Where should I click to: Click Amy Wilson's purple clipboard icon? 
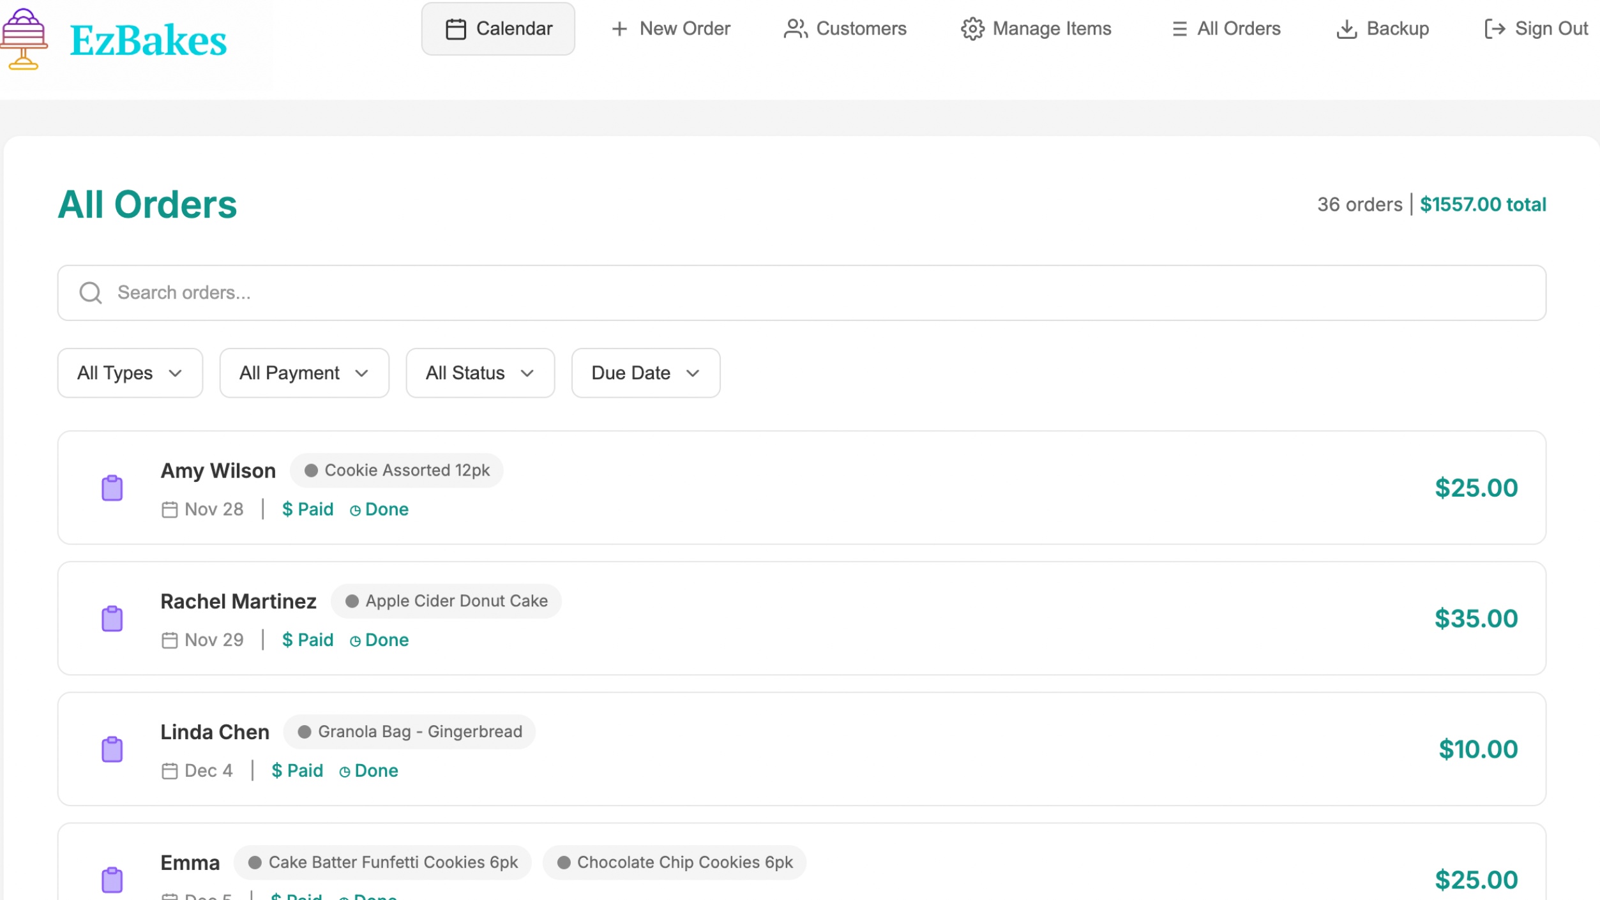tap(112, 488)
